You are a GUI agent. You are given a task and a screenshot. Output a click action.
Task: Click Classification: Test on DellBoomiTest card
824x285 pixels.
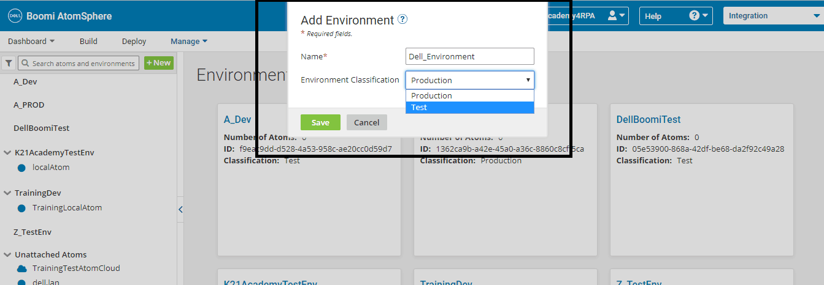[654, 161]
